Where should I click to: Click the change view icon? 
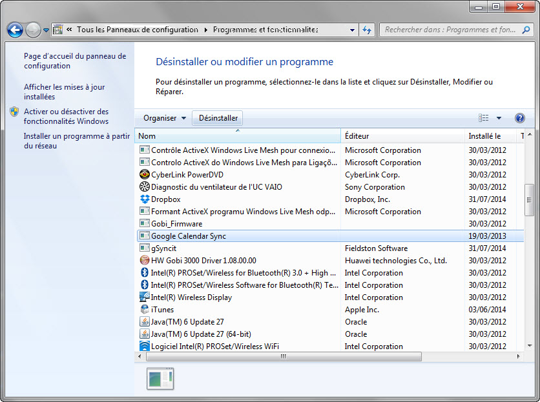[484, 118]
